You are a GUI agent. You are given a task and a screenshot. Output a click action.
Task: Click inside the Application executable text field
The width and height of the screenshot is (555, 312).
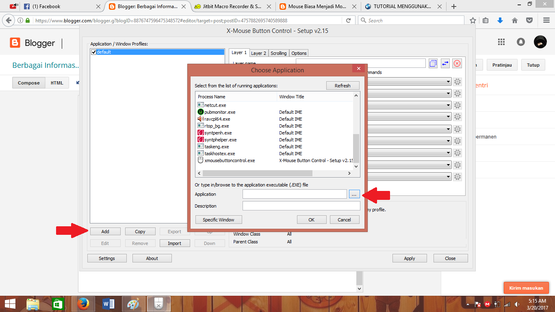[x=295, y=194]
